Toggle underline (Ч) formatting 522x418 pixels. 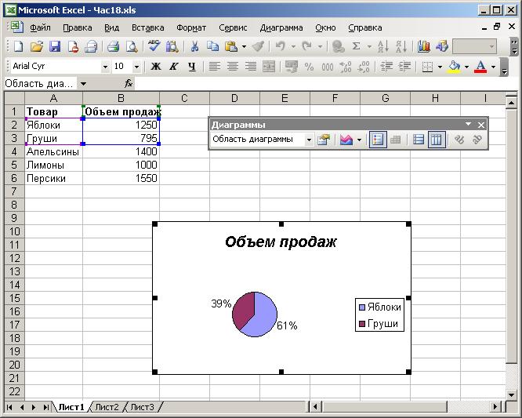click(192, 67)
